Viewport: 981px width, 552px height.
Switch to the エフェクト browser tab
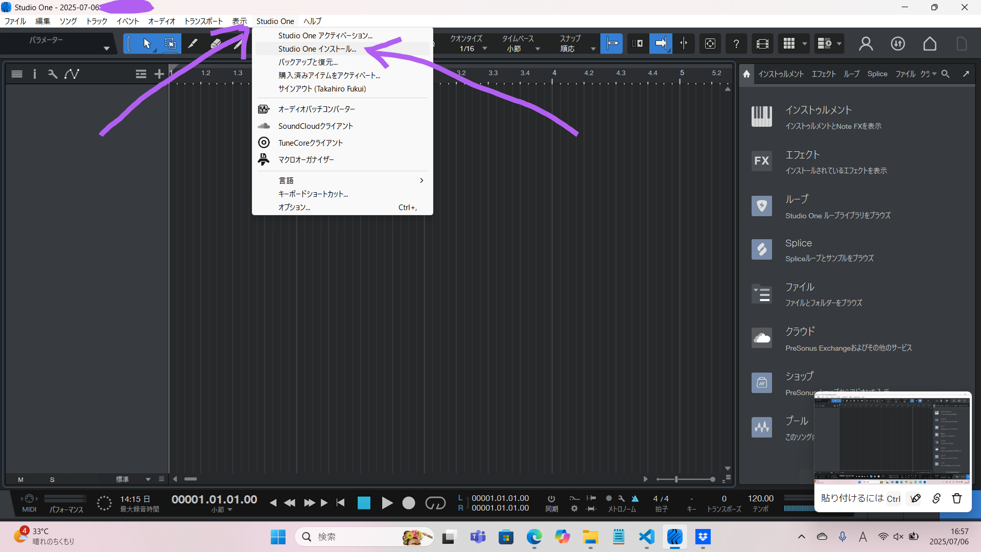[824, 74]
